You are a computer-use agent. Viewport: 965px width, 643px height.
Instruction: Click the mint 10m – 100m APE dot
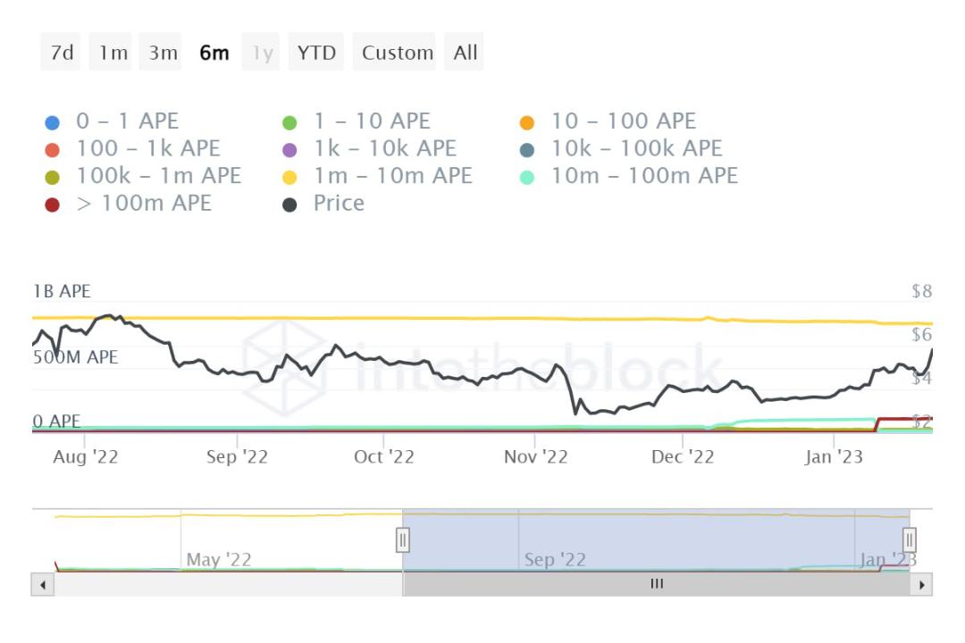pyautogui.click(x=527, y=177)
